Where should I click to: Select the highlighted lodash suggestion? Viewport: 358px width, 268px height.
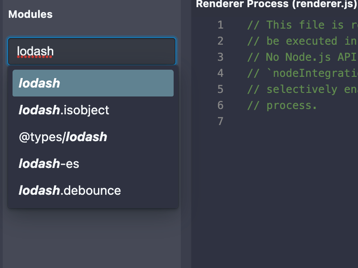click(93, 83)
